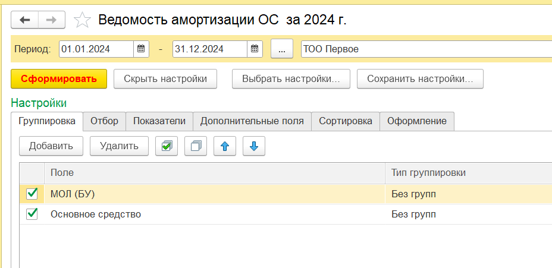Move selected grouping down with blue arrow

point(254,146)
